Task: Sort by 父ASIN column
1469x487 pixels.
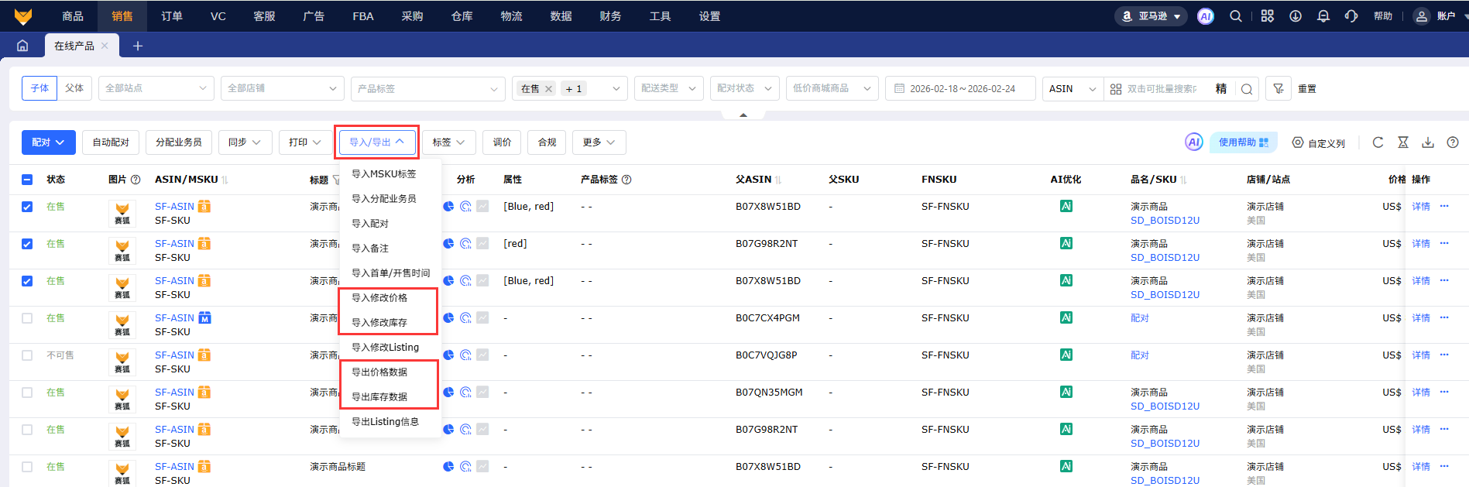Action: (x=778, y=180)
